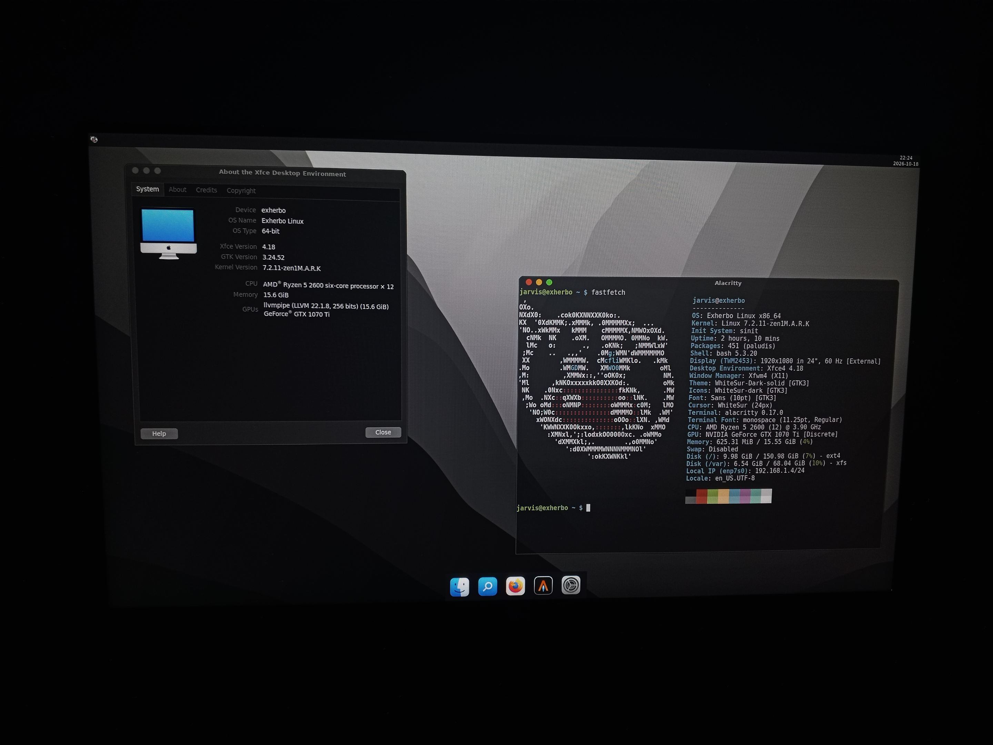The width and height of the screenshot is (993, 745).
Task: Click 'About the Xfce Desktop Environment' title
Action: [x=282, y=173]
